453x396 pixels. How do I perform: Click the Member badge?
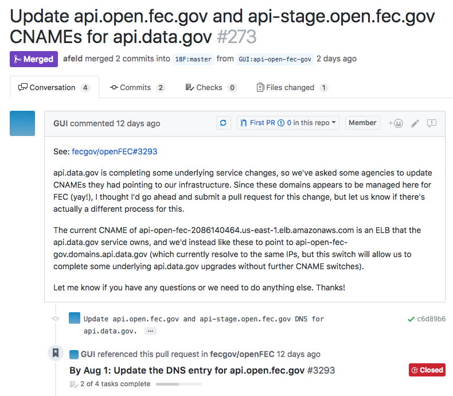(362, 123)
